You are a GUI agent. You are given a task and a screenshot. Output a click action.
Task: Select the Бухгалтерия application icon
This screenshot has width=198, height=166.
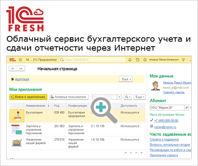tap(17, 116)
